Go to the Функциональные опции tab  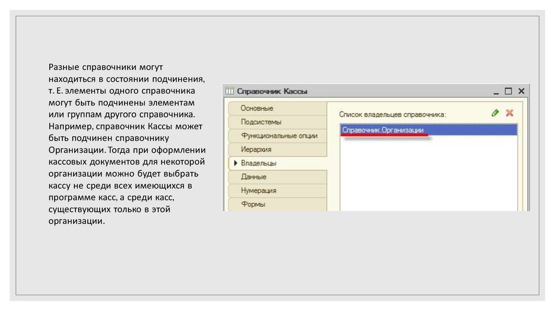click(x=279, y=135)
